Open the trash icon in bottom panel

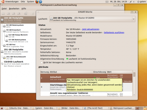[145, 108]
